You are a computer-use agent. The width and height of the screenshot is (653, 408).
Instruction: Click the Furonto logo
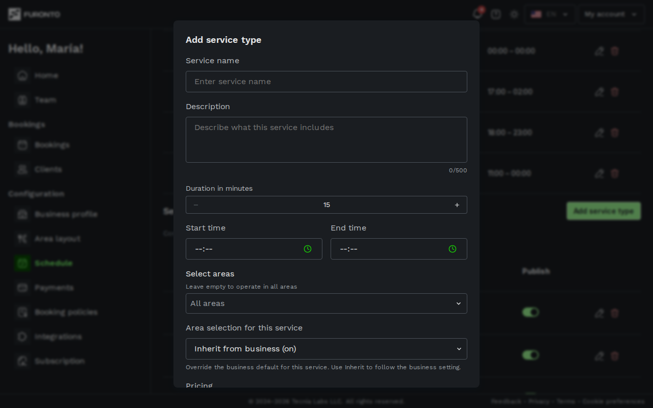tap(34, 14)
